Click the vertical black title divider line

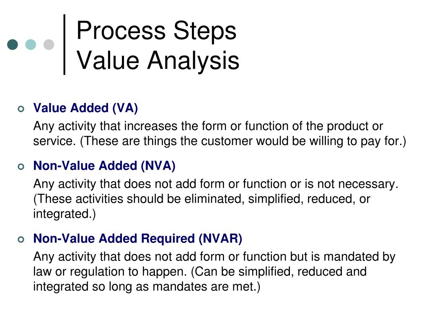64,44
